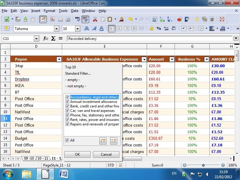
Task: Open the File menu
Action: click(x=4, y=11)
